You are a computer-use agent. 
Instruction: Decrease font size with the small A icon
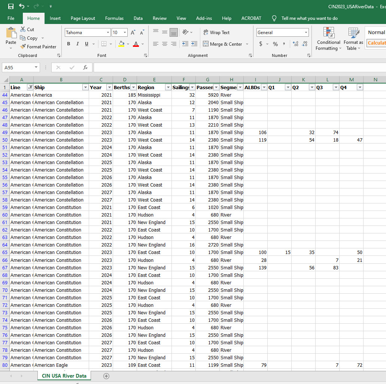[x=142, y=33]
